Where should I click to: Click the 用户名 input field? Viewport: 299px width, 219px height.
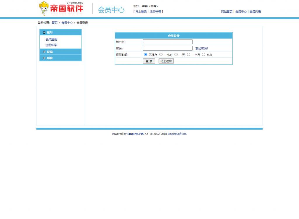point(167,42)
